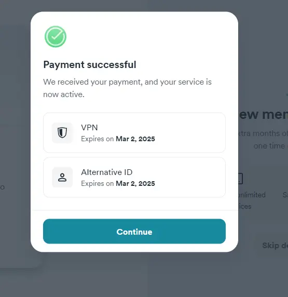Click the background heading beside the dialog

[x=263, y=114]
